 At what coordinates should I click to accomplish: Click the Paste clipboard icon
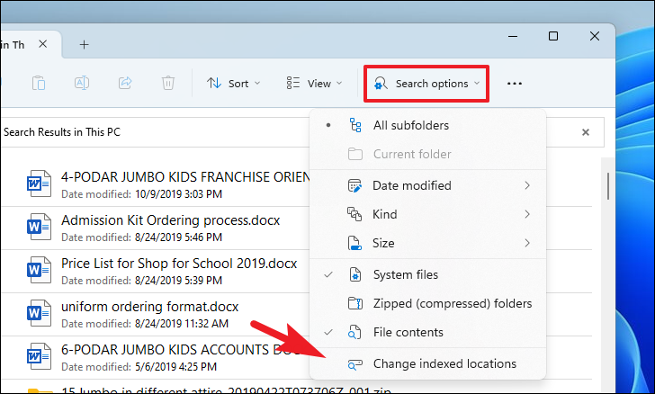coord(39,83)
